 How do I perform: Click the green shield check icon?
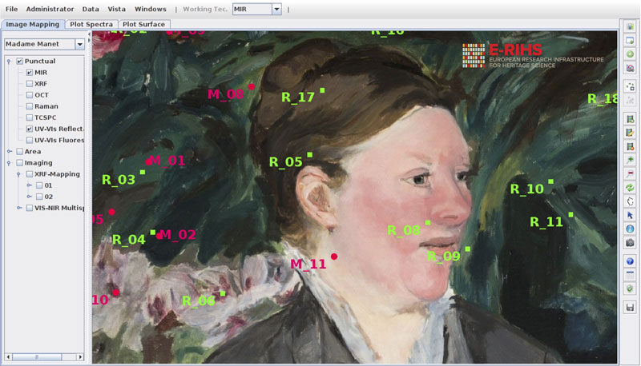coord(630,288)
